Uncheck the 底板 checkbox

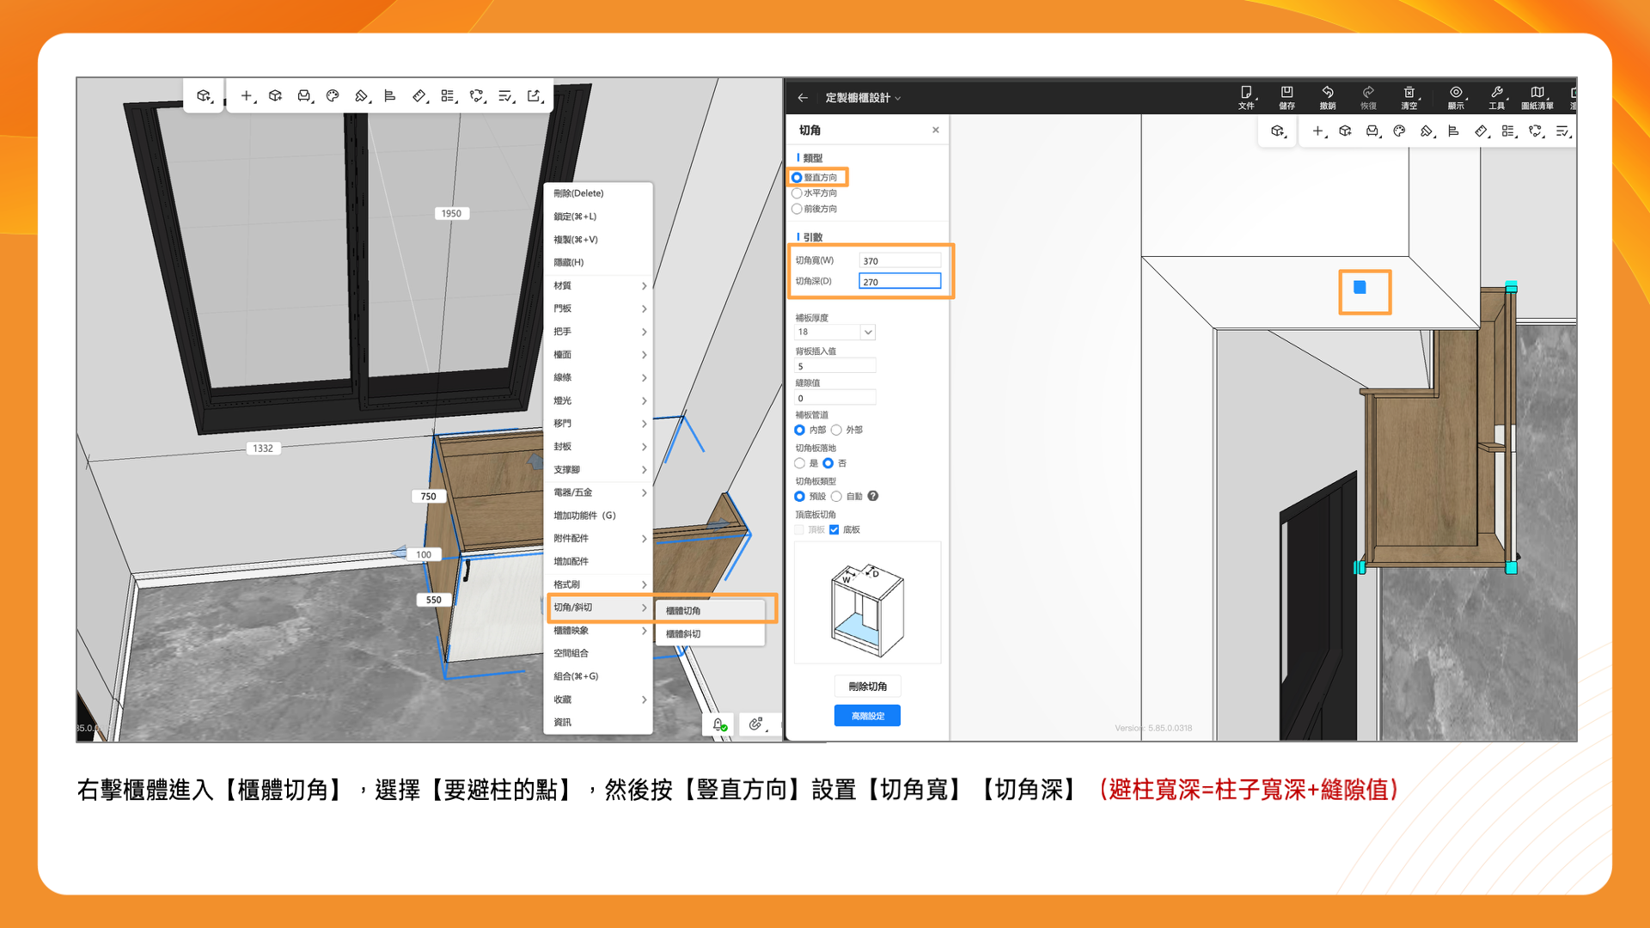(x=834, y=529)
